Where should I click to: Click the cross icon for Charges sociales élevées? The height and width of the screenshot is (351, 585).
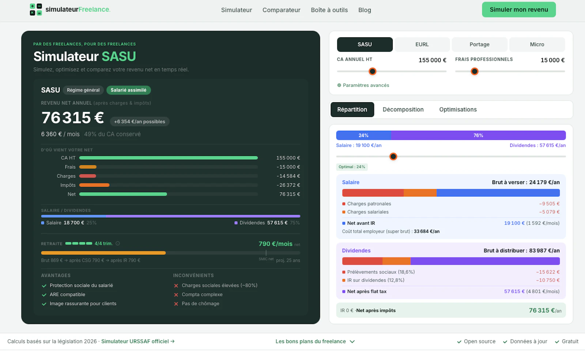176,286
